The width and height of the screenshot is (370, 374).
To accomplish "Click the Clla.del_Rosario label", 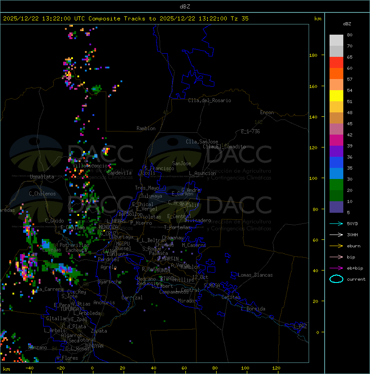I will [209, 100].
